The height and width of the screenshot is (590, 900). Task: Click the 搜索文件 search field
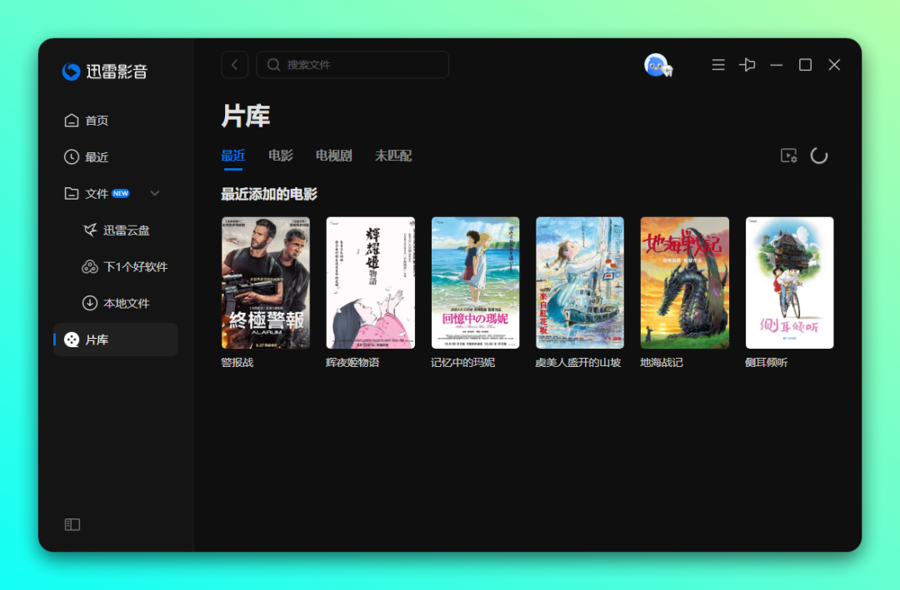352,65
